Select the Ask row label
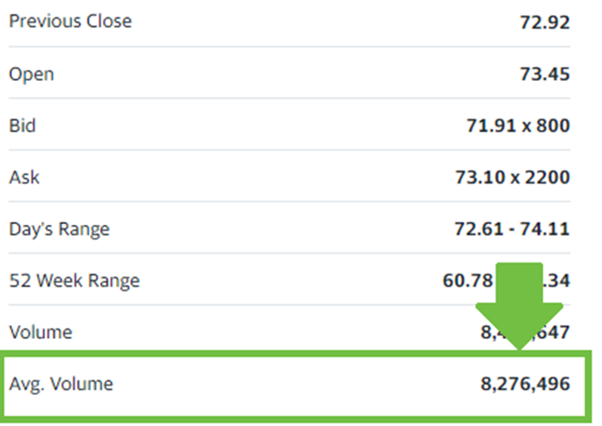 click(x=24, y=177)
